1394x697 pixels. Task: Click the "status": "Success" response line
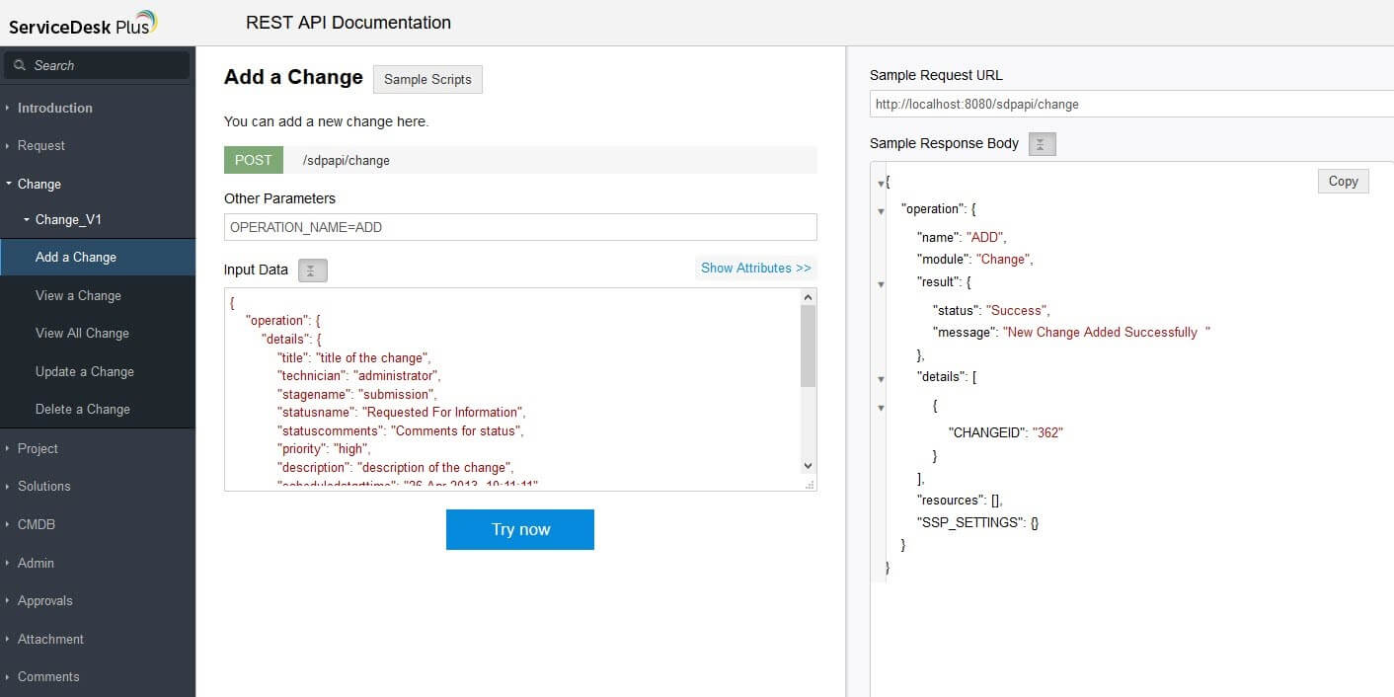pyautogui.click(x=991, y=310)
